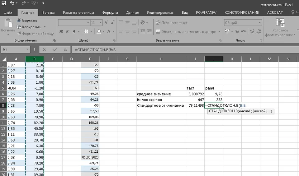Switch to the Формулы ribbon tab
The height and width of the screenshot is (176, 299).
(x=110, y=13)
